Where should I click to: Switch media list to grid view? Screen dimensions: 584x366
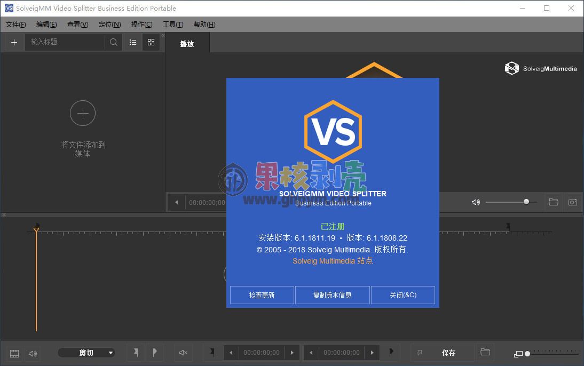(x=151, y=42)
